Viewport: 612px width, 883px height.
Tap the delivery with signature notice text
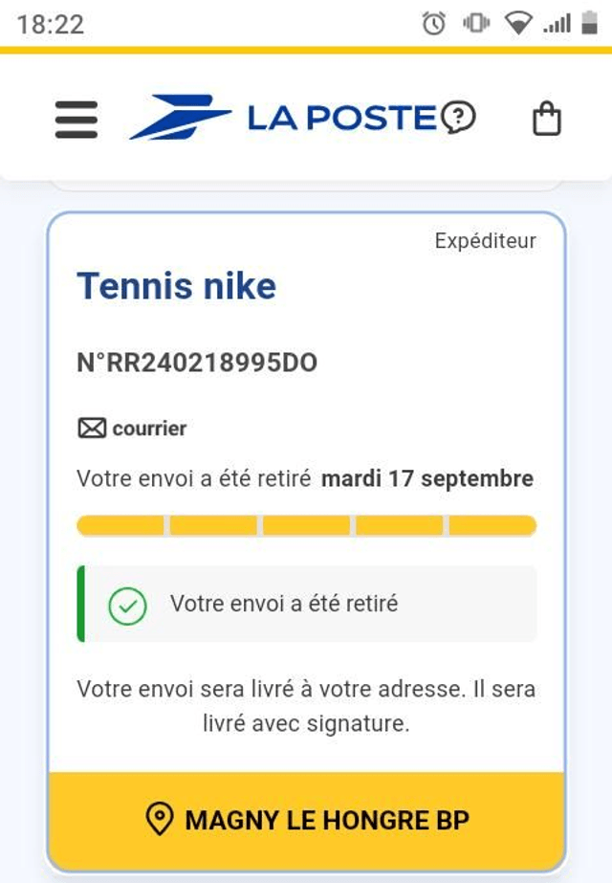click(x=306, y=707)
